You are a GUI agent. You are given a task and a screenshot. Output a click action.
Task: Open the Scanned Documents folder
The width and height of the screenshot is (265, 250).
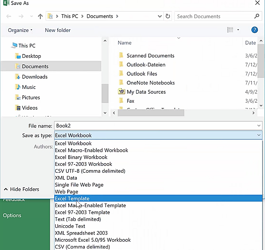click(150, 55)
